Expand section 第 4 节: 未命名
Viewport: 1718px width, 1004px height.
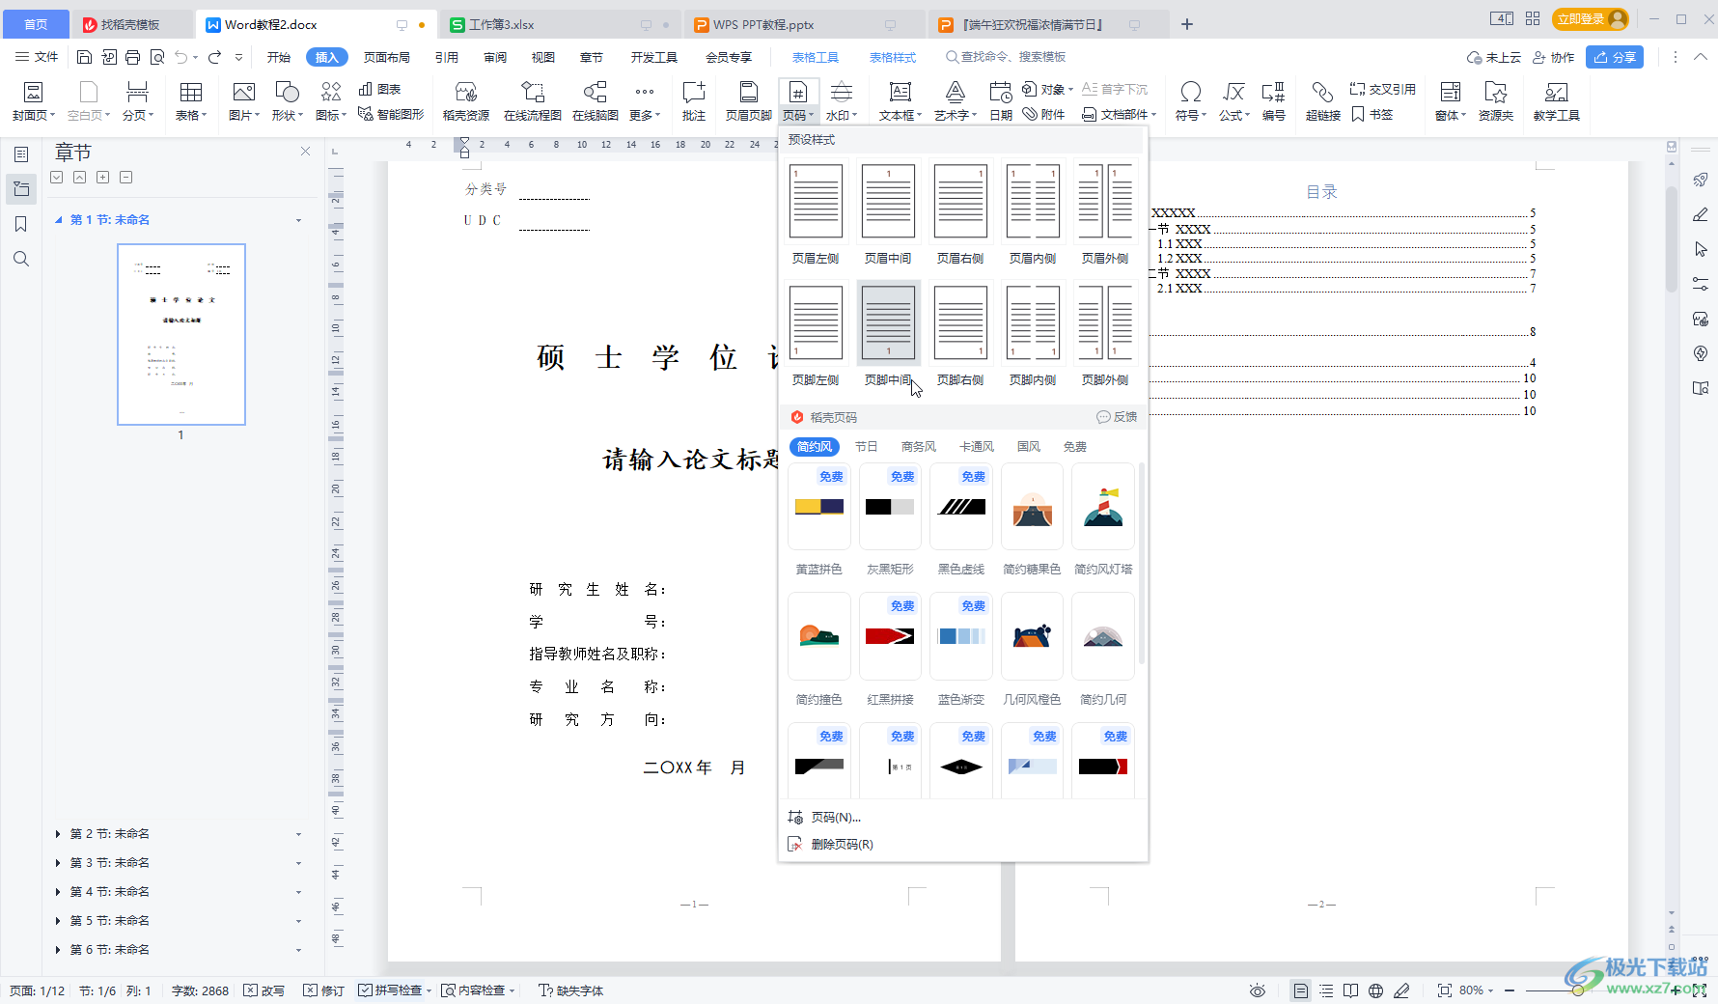[x=58, y=892]
